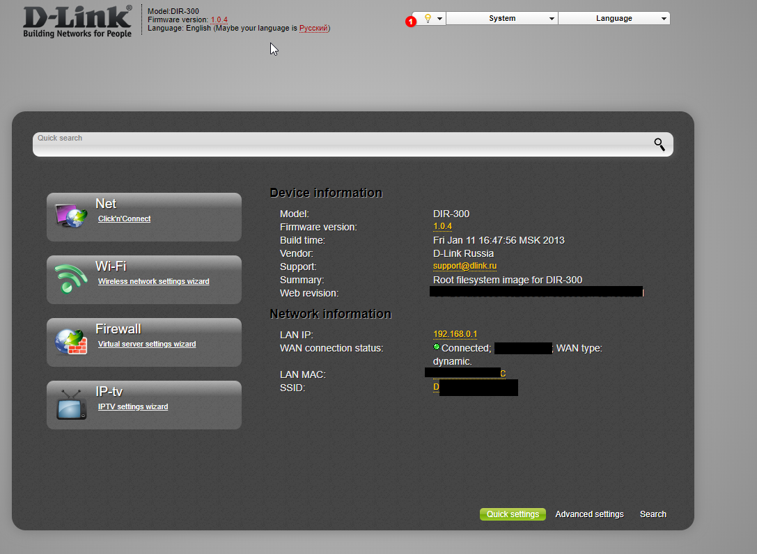Click firmware version 1.0.4 in Device information
Screen dimensions: 757x554
(442, 226)
